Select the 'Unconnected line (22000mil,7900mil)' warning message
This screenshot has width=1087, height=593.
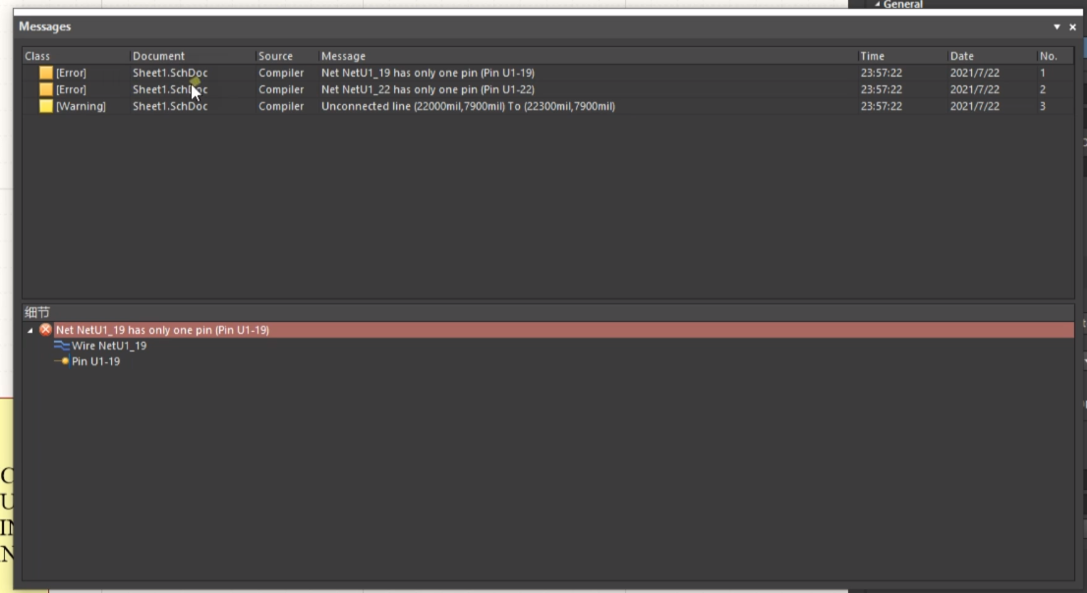tap(468, 106)
